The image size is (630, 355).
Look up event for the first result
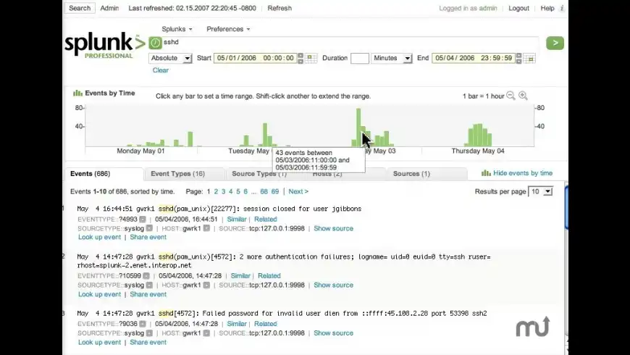tap(99, 237)
